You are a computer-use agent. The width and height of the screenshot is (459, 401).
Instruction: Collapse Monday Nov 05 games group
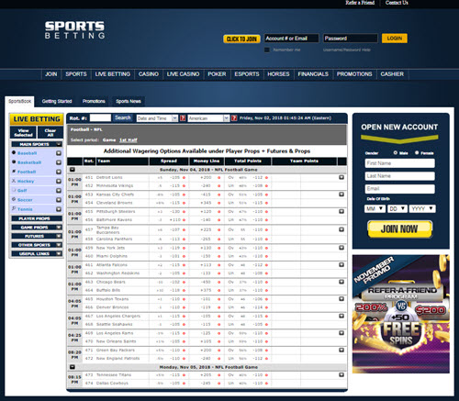pos(73,367)
